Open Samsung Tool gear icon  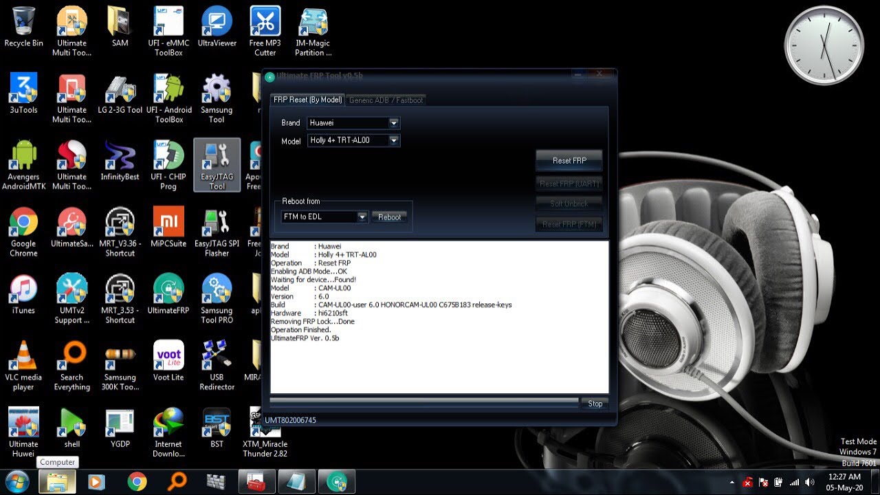coord(217,98)
